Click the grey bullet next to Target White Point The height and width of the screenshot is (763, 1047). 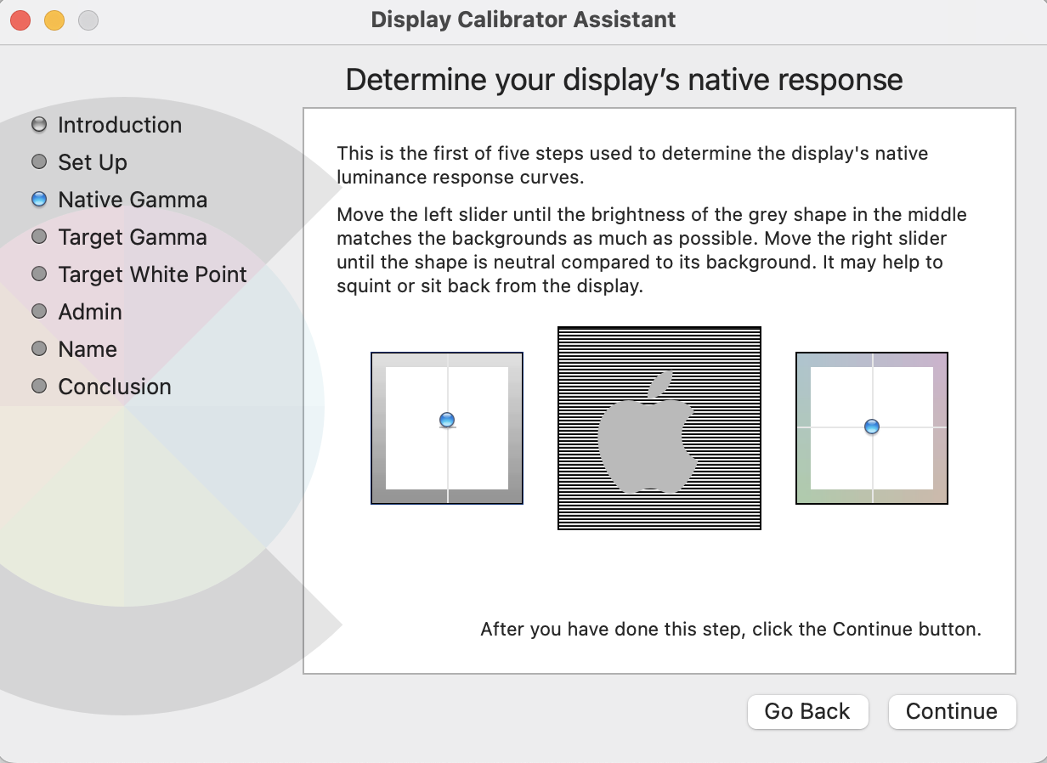click(x=38, y=274)
